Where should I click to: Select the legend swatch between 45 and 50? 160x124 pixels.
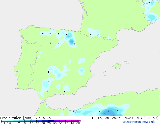point(74,121)
